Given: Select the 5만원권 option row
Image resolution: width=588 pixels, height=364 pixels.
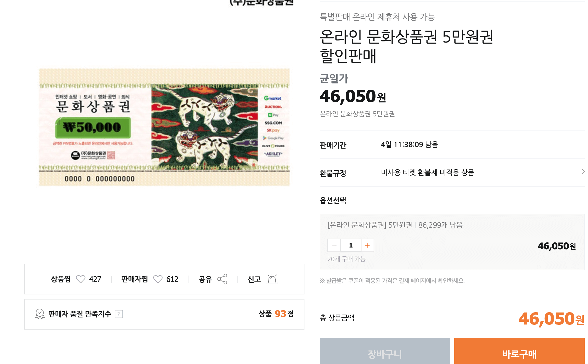Looking at the screenshot, I should tap(452, 242).
